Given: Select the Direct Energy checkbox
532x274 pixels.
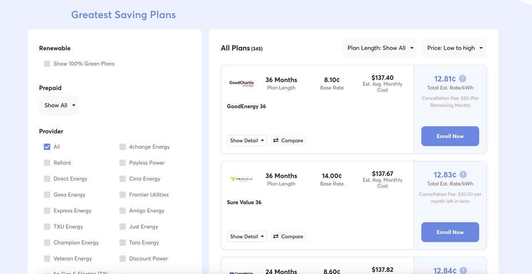Looking at the screenshot, I should coord(47,179).
